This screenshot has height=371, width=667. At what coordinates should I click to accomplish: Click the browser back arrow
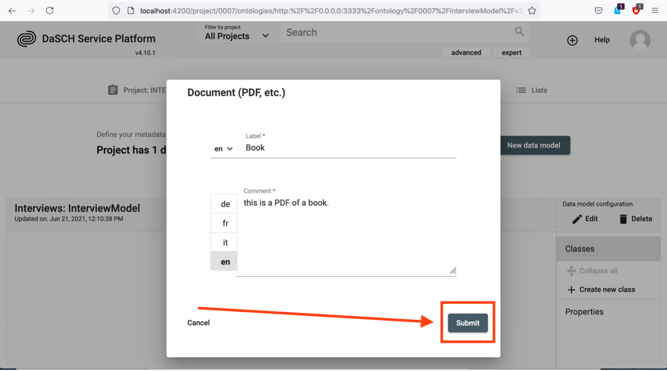[12, 11]
